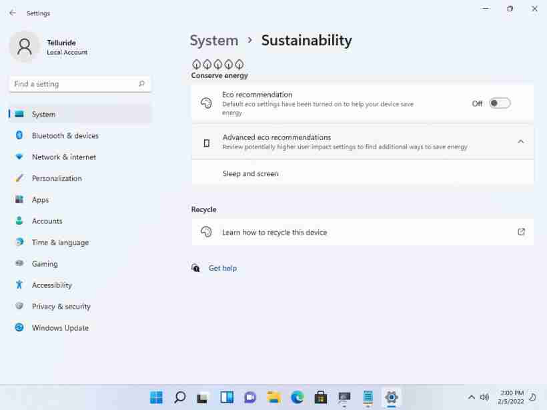Click the Personalization brush icon
Image resolution: width=547 pixels, height=410 pixels.
(x=19, y=178)
